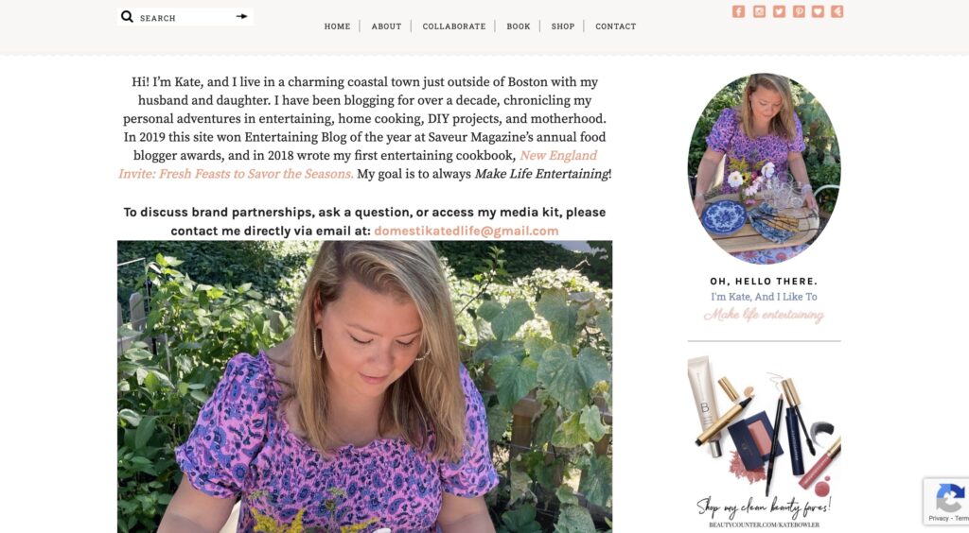Viewport: 969px width, 533px height.
Task: Click the reCAPTCHA badge logo
Action: [948, 498]
